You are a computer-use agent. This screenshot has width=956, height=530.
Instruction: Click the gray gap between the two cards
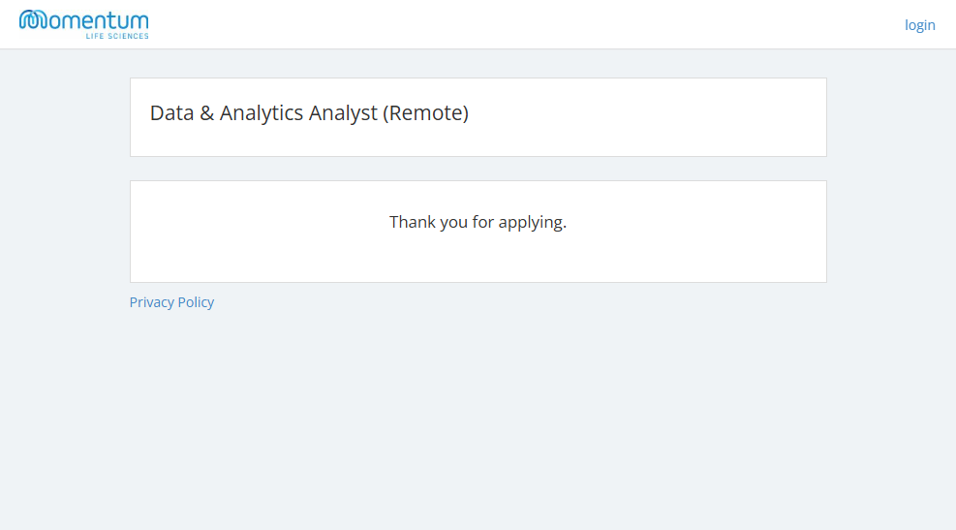point(478,169)
